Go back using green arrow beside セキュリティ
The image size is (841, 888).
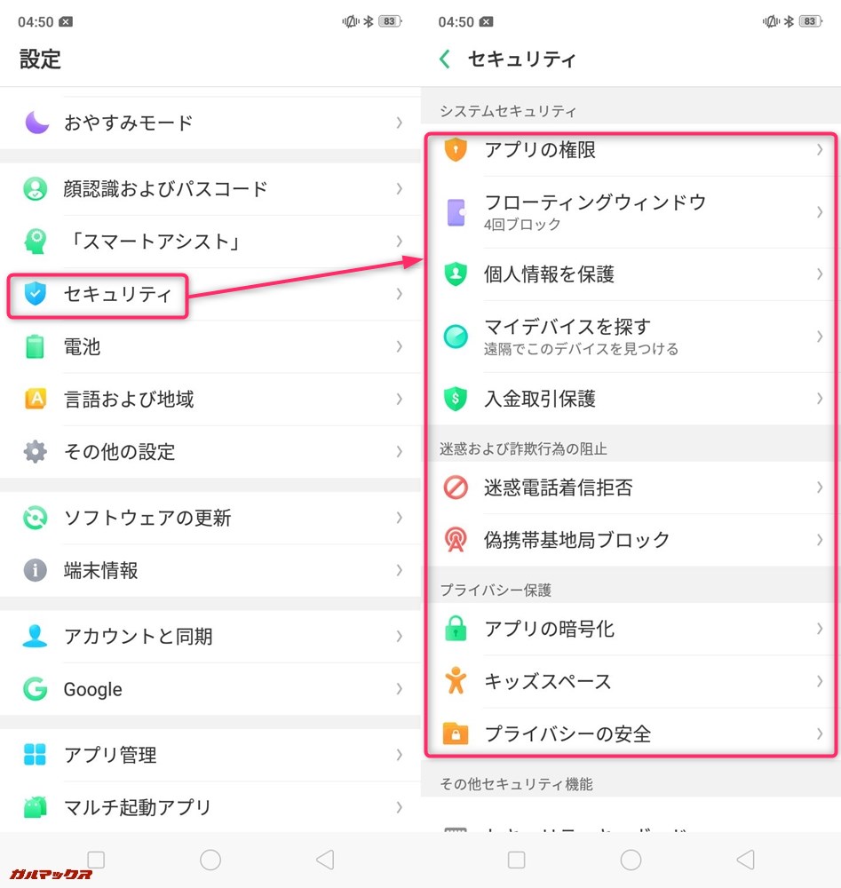(445, 59)
